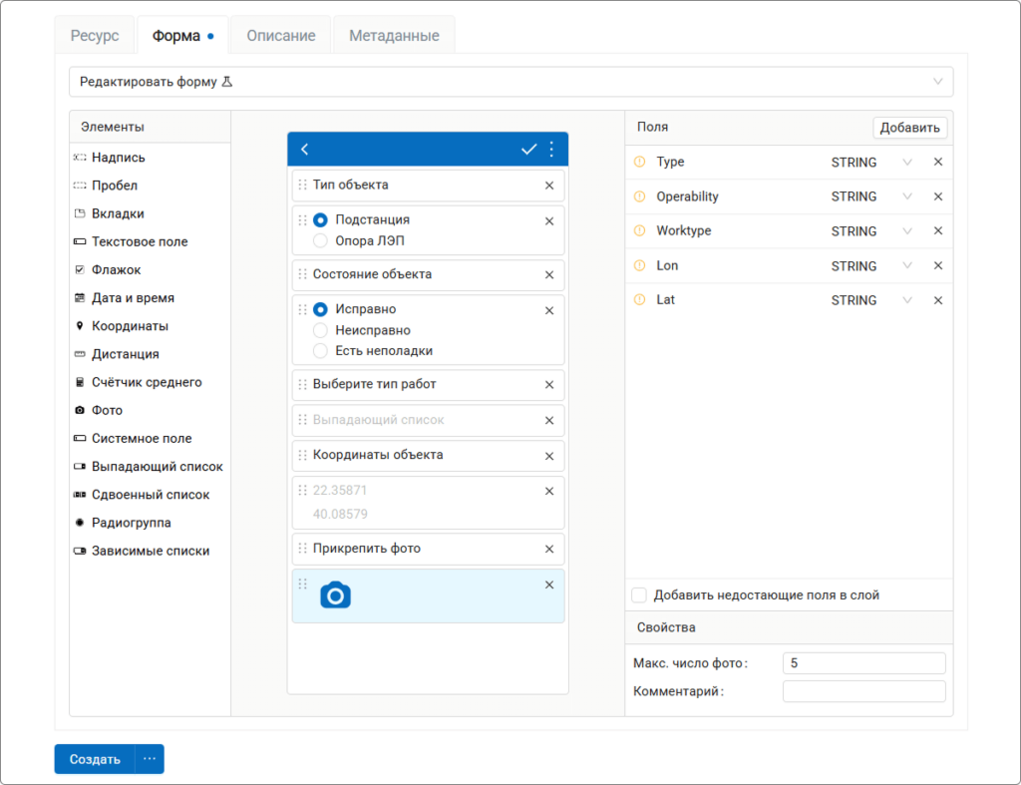The height and width of the screenshot is (785, 1021).
Task: Click the back arrow in form preview
Action: [x=304, y=150]
